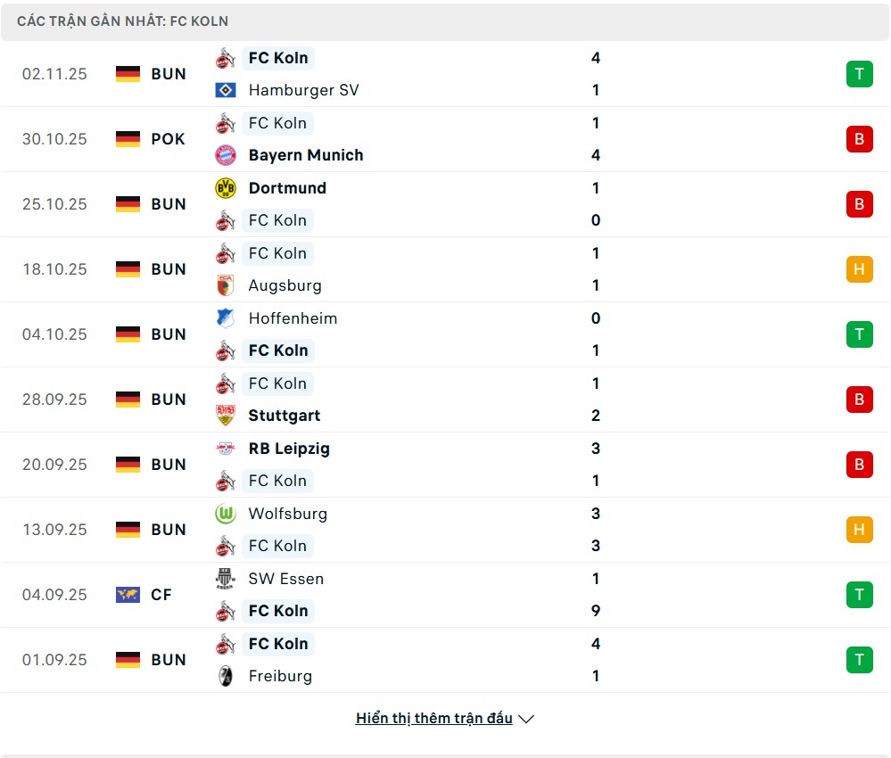The height and width of the screenshot is (758, 891).
Task: Click the German flag on the 02.11.25 row
Action: click(x=128, y=74)
